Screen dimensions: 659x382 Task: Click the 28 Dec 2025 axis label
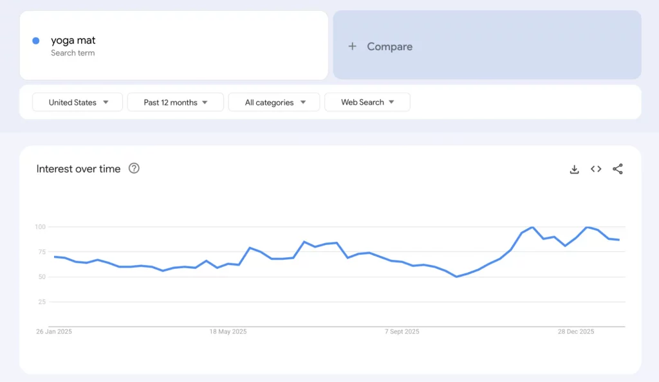tap(576, 332)
